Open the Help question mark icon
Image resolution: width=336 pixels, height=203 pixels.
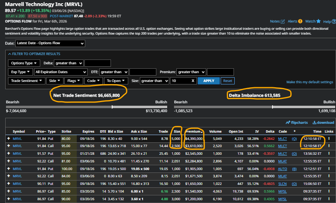point(333,21)
